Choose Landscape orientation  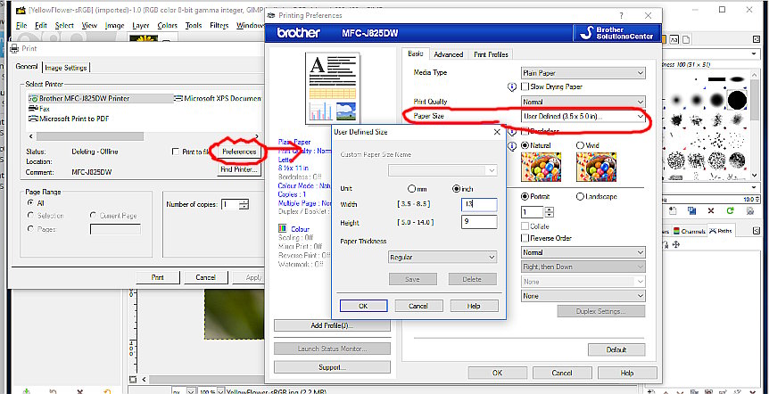pos(580,196)
